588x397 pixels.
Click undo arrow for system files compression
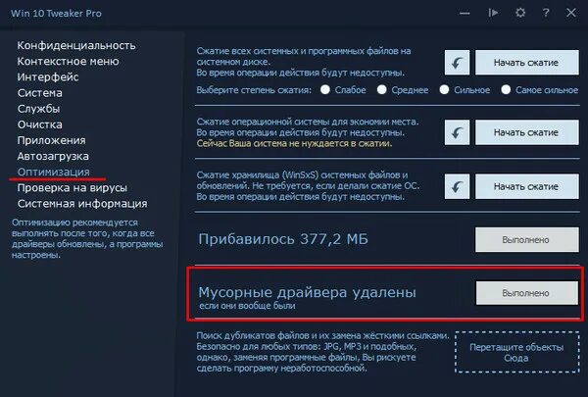tap(457, 63)
